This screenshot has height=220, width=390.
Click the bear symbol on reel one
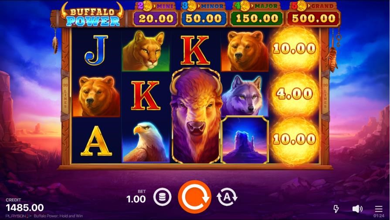pyautogui.click(x=96, y=96)
